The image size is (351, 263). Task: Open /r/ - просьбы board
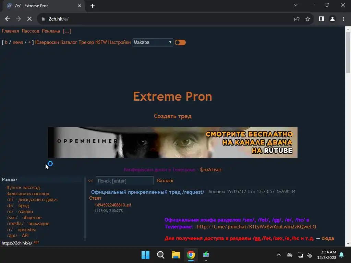tap(21, 229)
